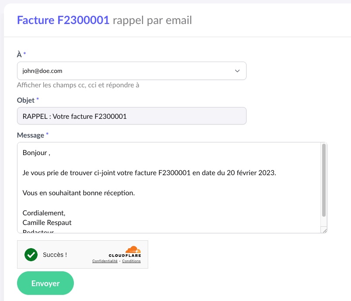Click the chevron arrow in recipient field
Viewport: 351px width, 301px height.
pos(237,71)
